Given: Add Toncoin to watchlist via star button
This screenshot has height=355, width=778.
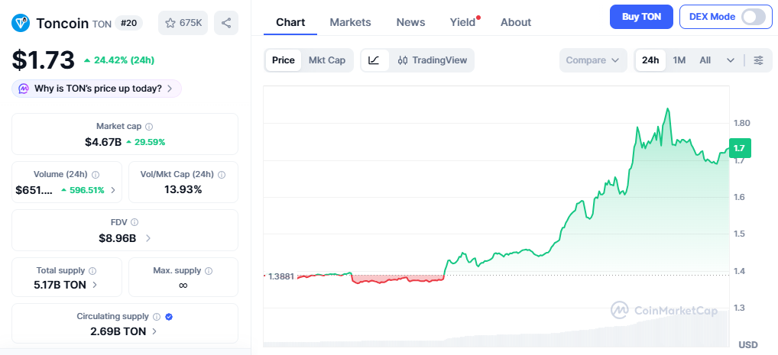Looking at the screenshot, I should [183, 23].
